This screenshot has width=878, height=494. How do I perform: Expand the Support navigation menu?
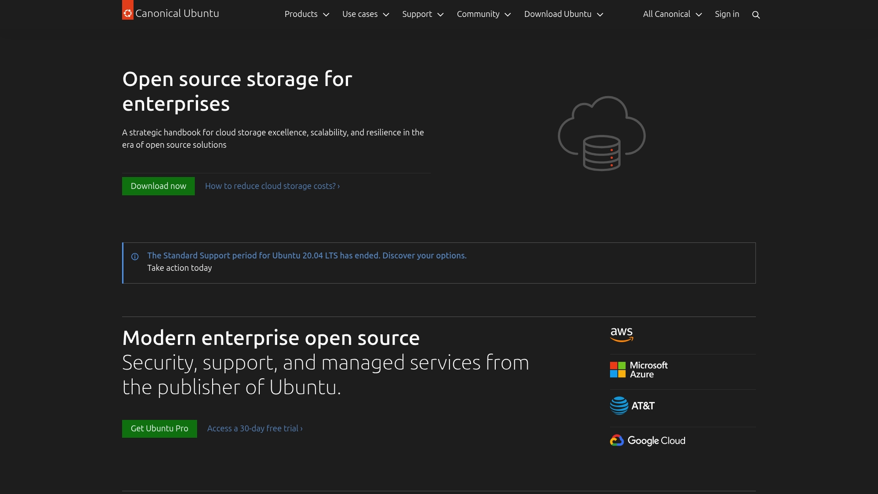coord(422,14)
